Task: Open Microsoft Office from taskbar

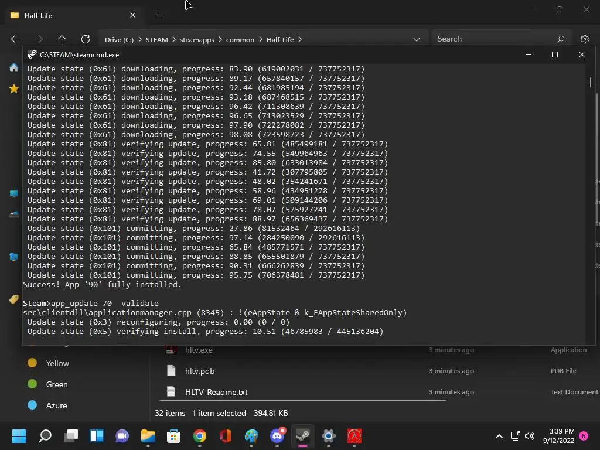Action: tap(226, 436)
